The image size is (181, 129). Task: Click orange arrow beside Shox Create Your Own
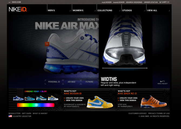[x=118, y=98]
